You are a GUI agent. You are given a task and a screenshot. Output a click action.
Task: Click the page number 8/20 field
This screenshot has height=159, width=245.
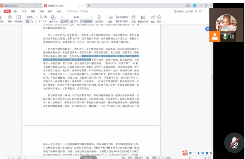[x=77, y=17]
